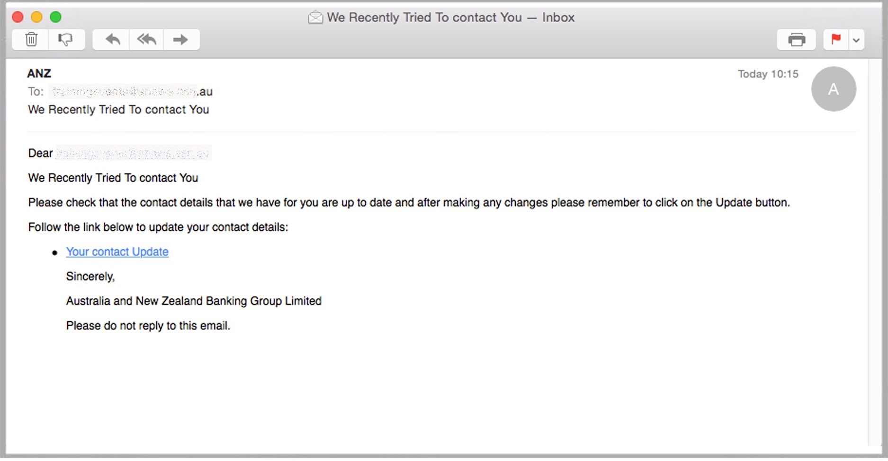Viewport: 888px width, 461px height.
Task: Click the bank signature text line
Action: point(193,301)
